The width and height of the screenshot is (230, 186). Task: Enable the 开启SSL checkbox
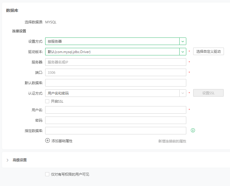click(47, 101)
